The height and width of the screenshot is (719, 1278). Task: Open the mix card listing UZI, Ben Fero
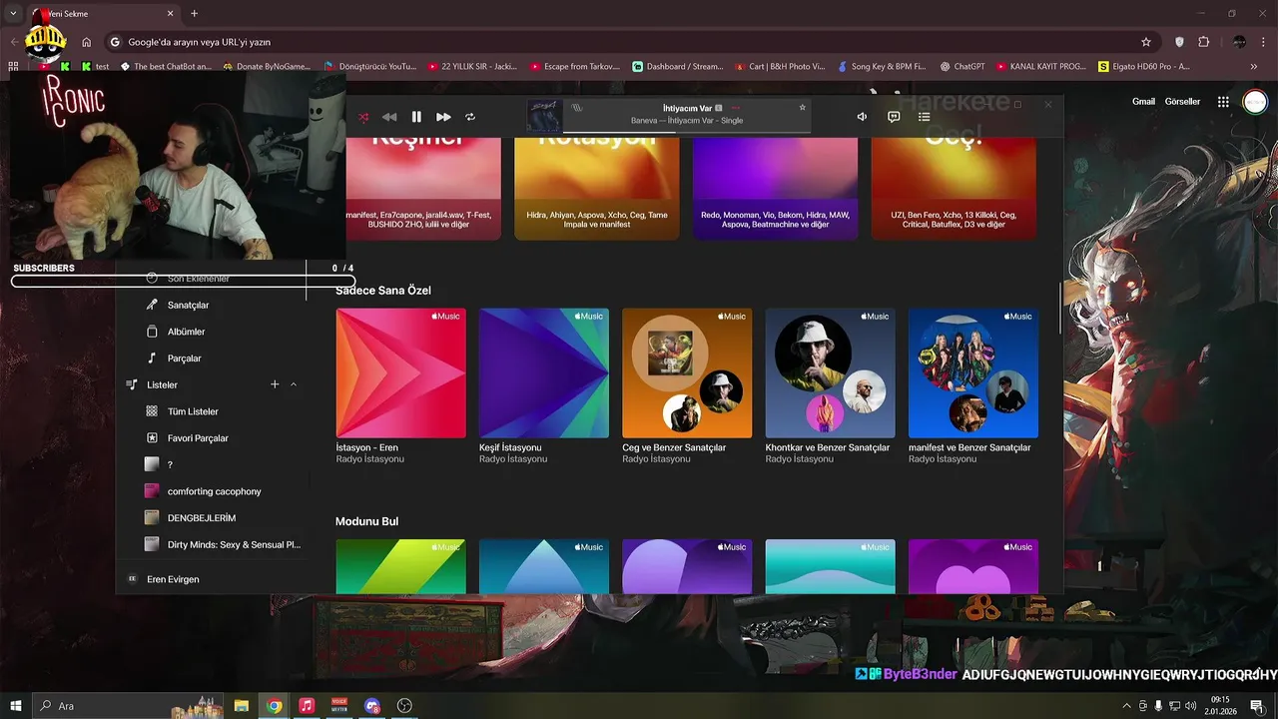954,189
